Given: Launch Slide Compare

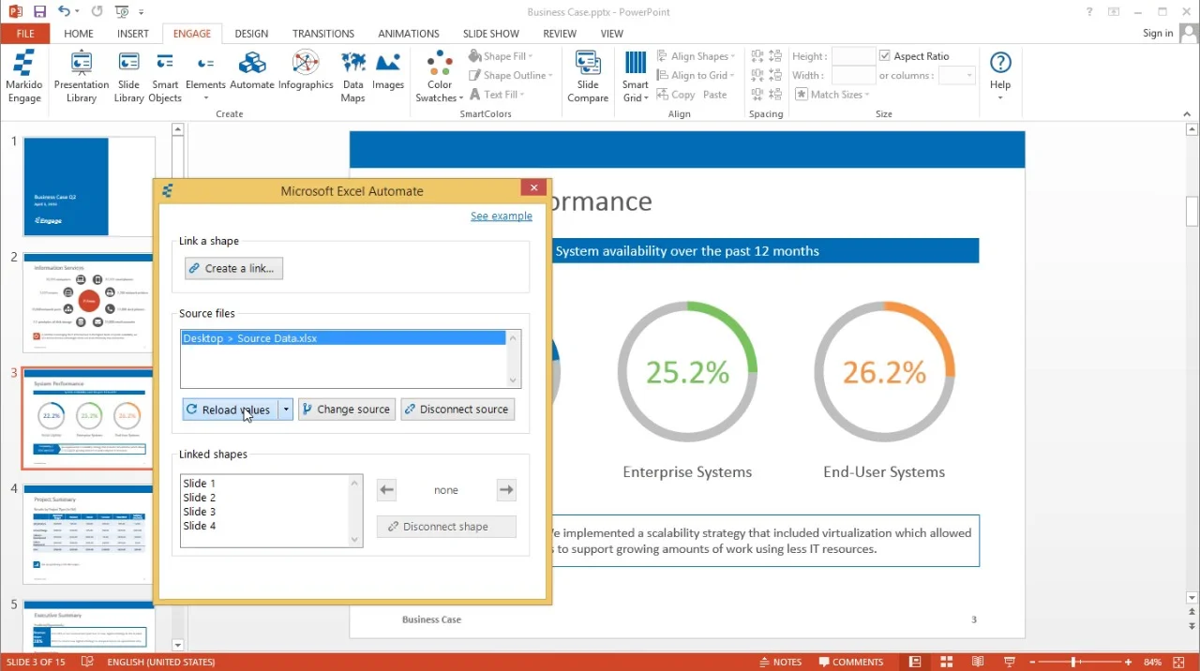Looking at the screenshot, I should (x=588, y=76).
